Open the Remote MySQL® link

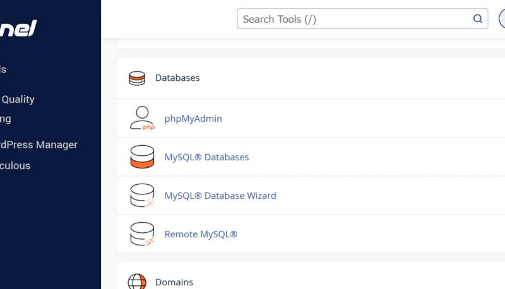(x=201, y=234)
